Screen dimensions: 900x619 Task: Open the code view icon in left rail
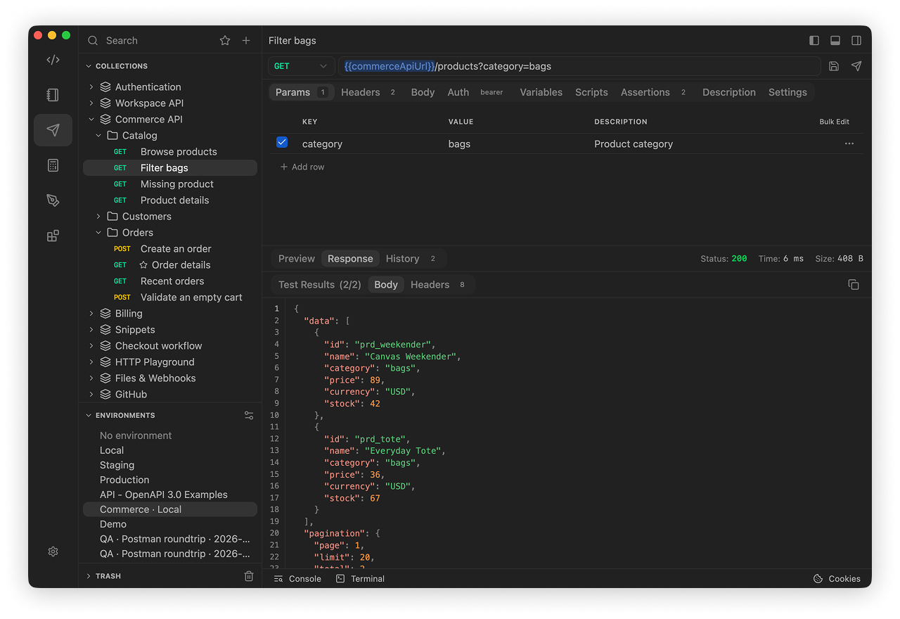pos(53,60)
